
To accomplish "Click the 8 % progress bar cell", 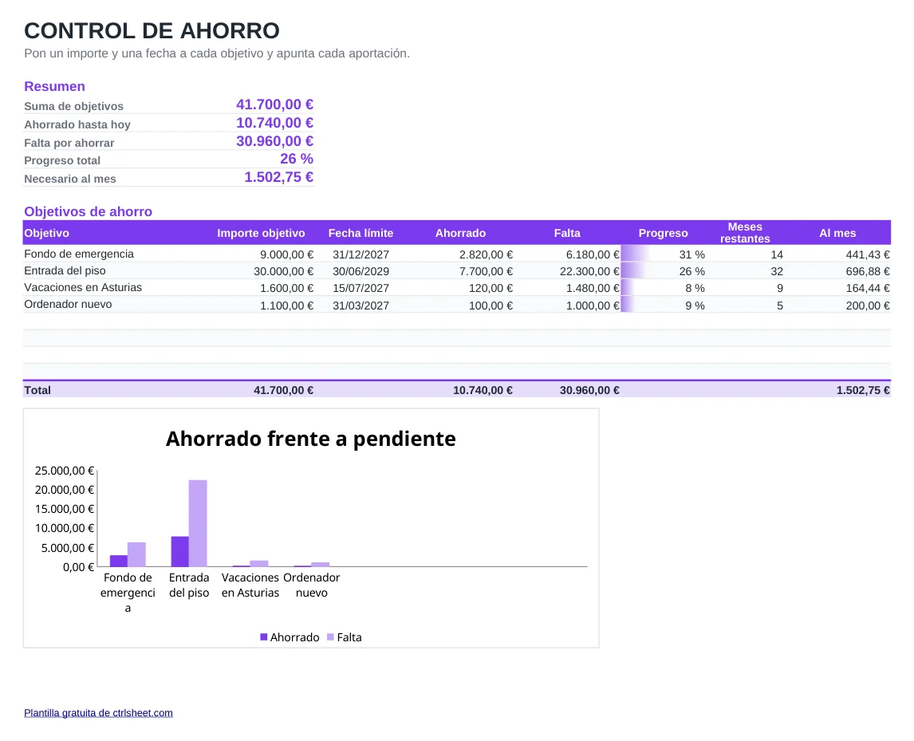I will (x=664, y=288).
